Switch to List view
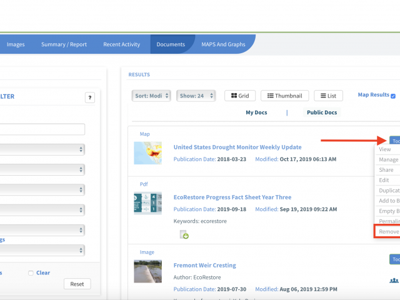 click(x=328, y=96)
